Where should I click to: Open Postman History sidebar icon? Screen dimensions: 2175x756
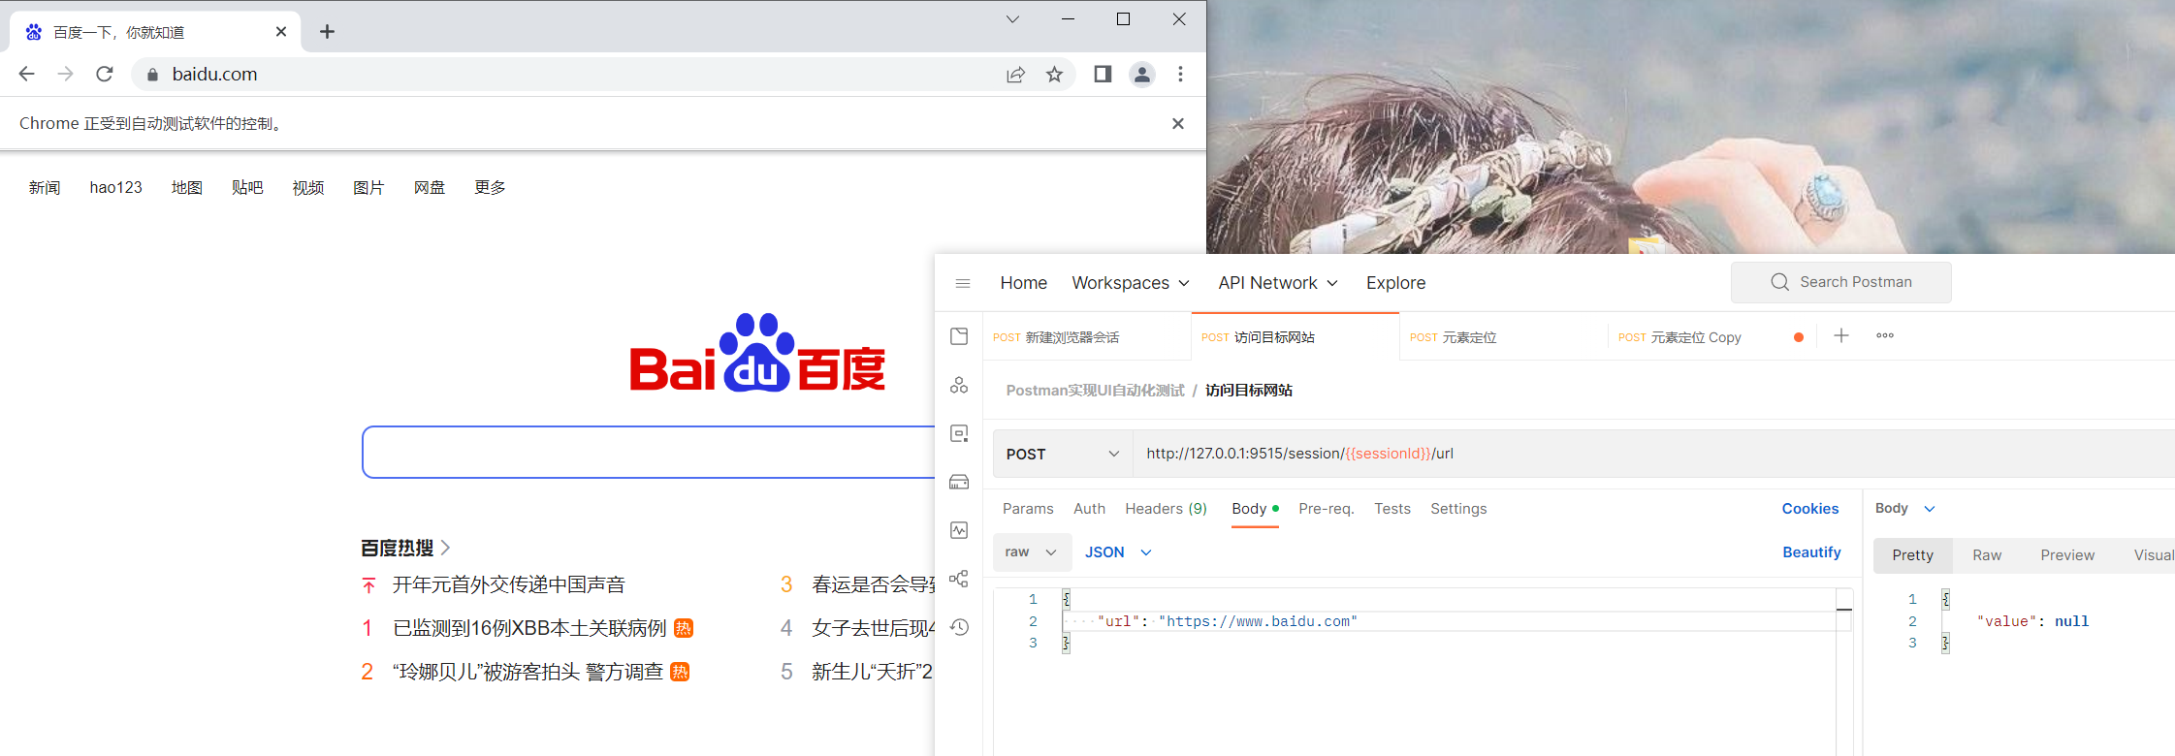959,627
